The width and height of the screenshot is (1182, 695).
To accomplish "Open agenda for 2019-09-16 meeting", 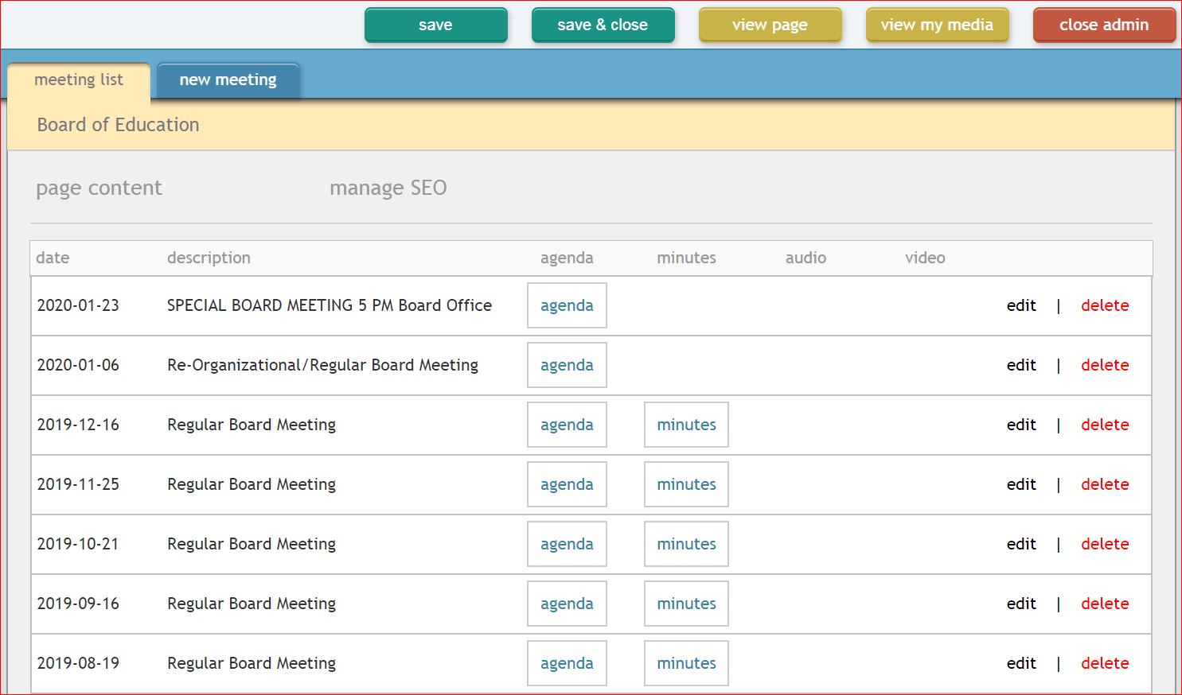I will point(567,604).
